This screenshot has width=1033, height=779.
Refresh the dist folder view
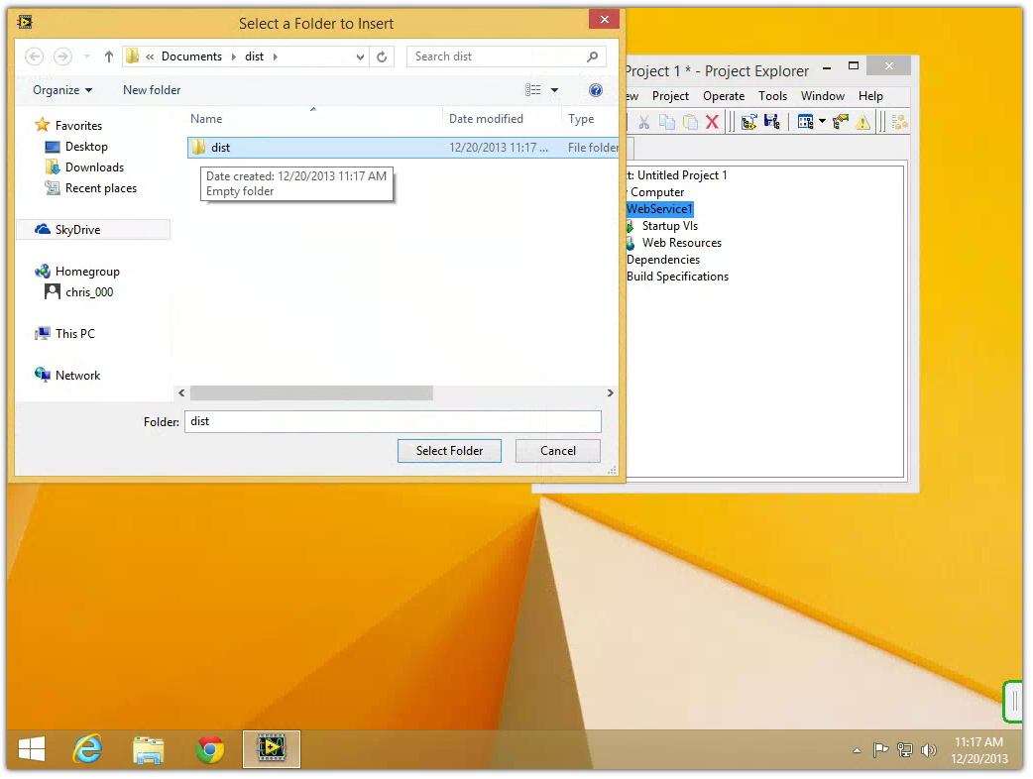click(x=382, y=56)
